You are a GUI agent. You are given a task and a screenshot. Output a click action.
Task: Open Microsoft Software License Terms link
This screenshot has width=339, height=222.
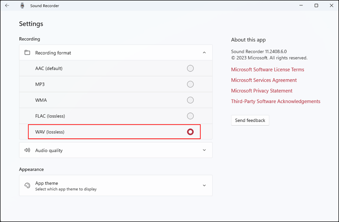(x=267, y=70)
